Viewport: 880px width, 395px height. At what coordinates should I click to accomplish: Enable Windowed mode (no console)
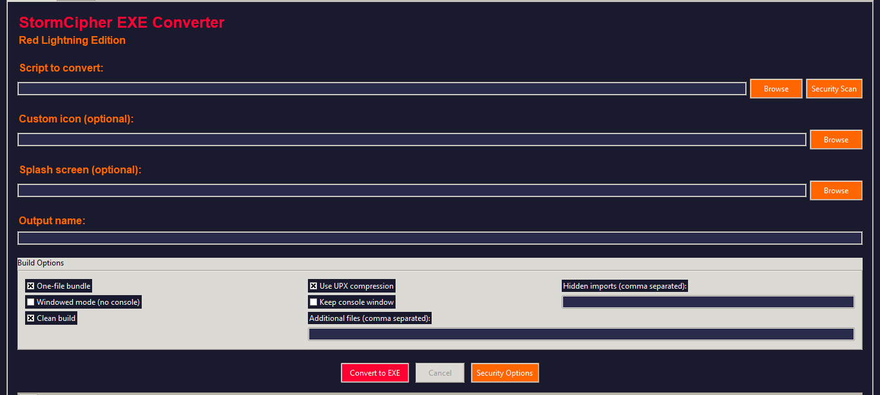(x=30, y=302)
